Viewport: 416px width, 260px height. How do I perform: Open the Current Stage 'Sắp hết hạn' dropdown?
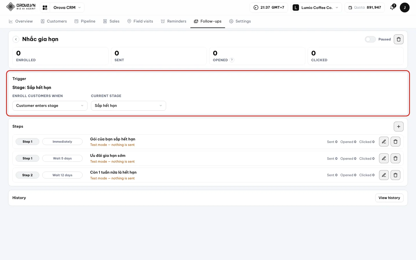tap(129, 106)
